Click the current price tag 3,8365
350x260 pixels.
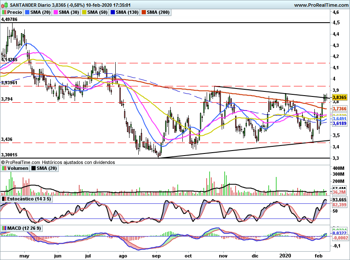tap(340, 97)
